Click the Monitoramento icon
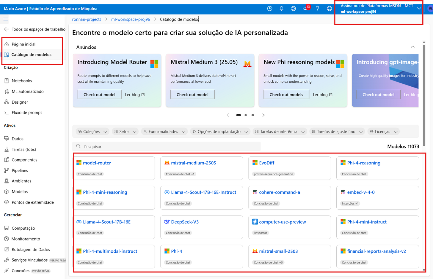433x279 pixels. pos(7,239)
